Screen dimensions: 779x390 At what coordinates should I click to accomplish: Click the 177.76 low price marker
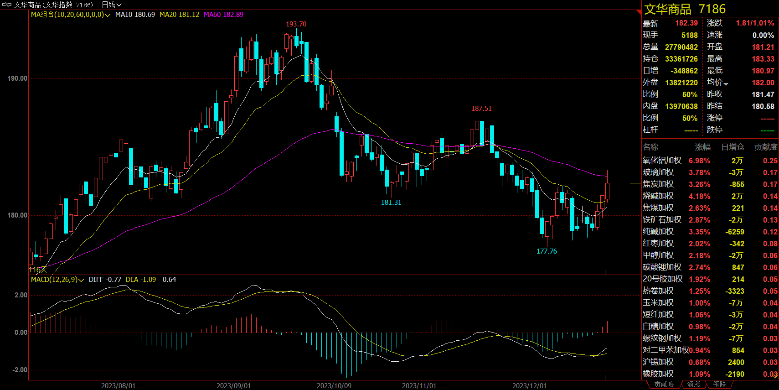547,251
